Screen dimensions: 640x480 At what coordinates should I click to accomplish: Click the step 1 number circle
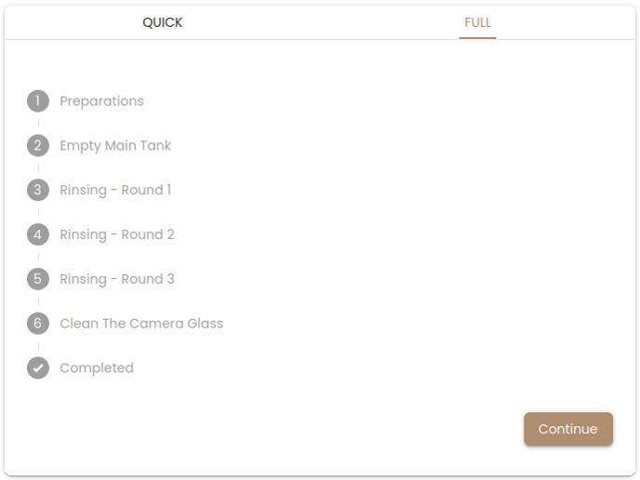pyautogui.click(x=38, y=100)
